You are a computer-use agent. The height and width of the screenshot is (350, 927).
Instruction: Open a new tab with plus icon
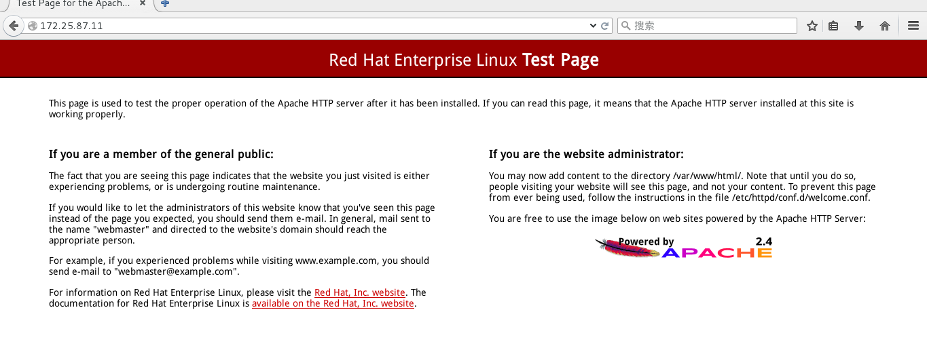[165, 4]
